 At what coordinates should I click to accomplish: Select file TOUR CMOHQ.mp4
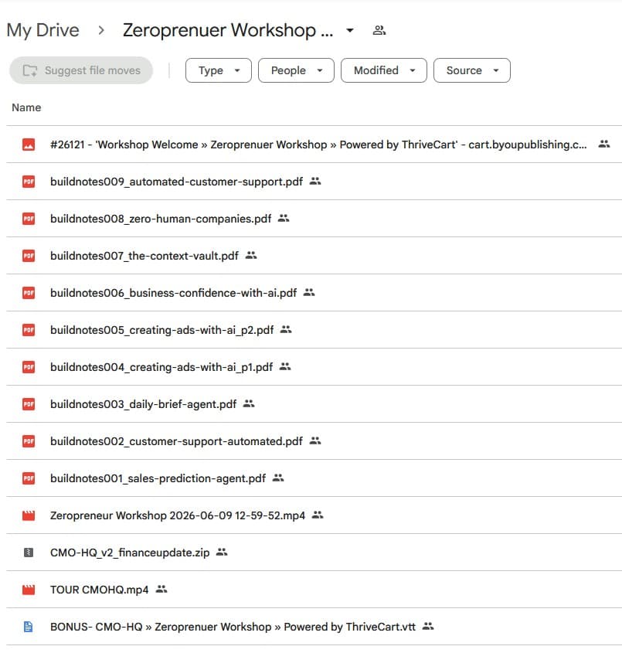pos(100,590)
